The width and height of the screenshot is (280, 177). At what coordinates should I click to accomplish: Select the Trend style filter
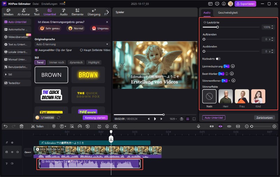[x=40, y=62]
